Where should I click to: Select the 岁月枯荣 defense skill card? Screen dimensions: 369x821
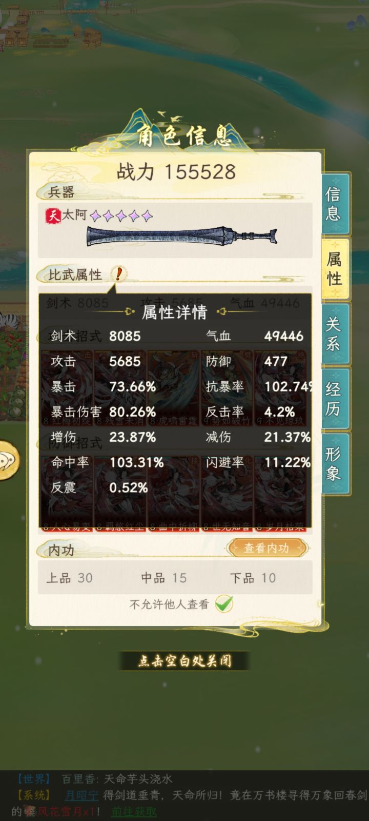[x=280, y=494]
